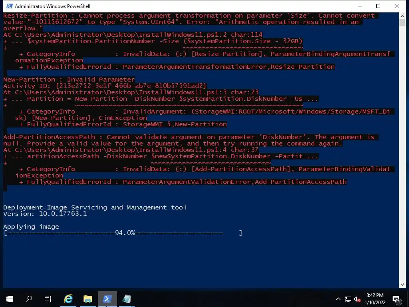Click the '($systemPartition.Size - 32GB)' expression
Image resolution: width=409 pixels, height=307 pixels.
click(x=243, y=41)
